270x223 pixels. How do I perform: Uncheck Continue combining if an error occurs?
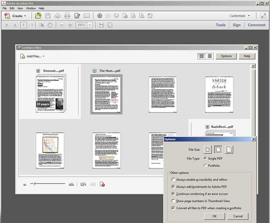pyautogui.click(x=173, y=194)
